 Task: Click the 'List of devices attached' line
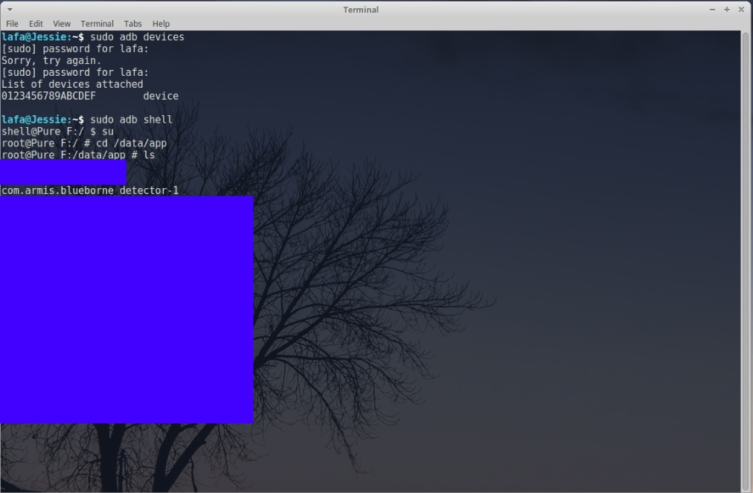[x=72, y=84]
